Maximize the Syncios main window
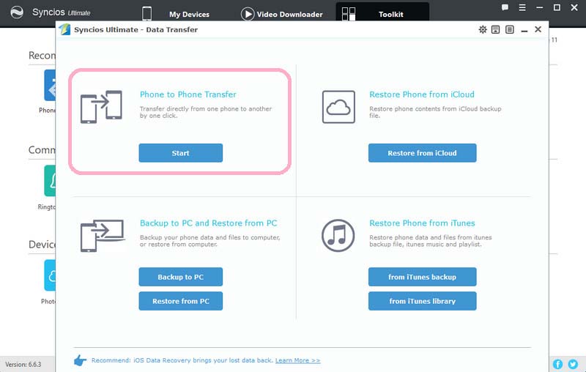This screenshot has width=586, height=372. pos(557,7)
